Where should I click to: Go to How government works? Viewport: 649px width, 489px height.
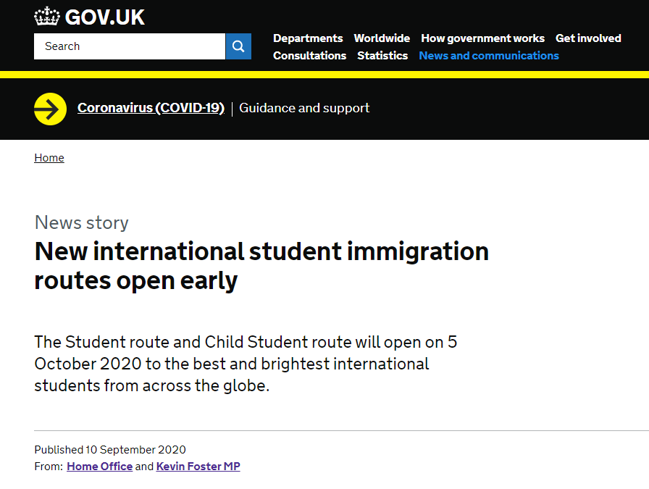click(x=482, y=38)
